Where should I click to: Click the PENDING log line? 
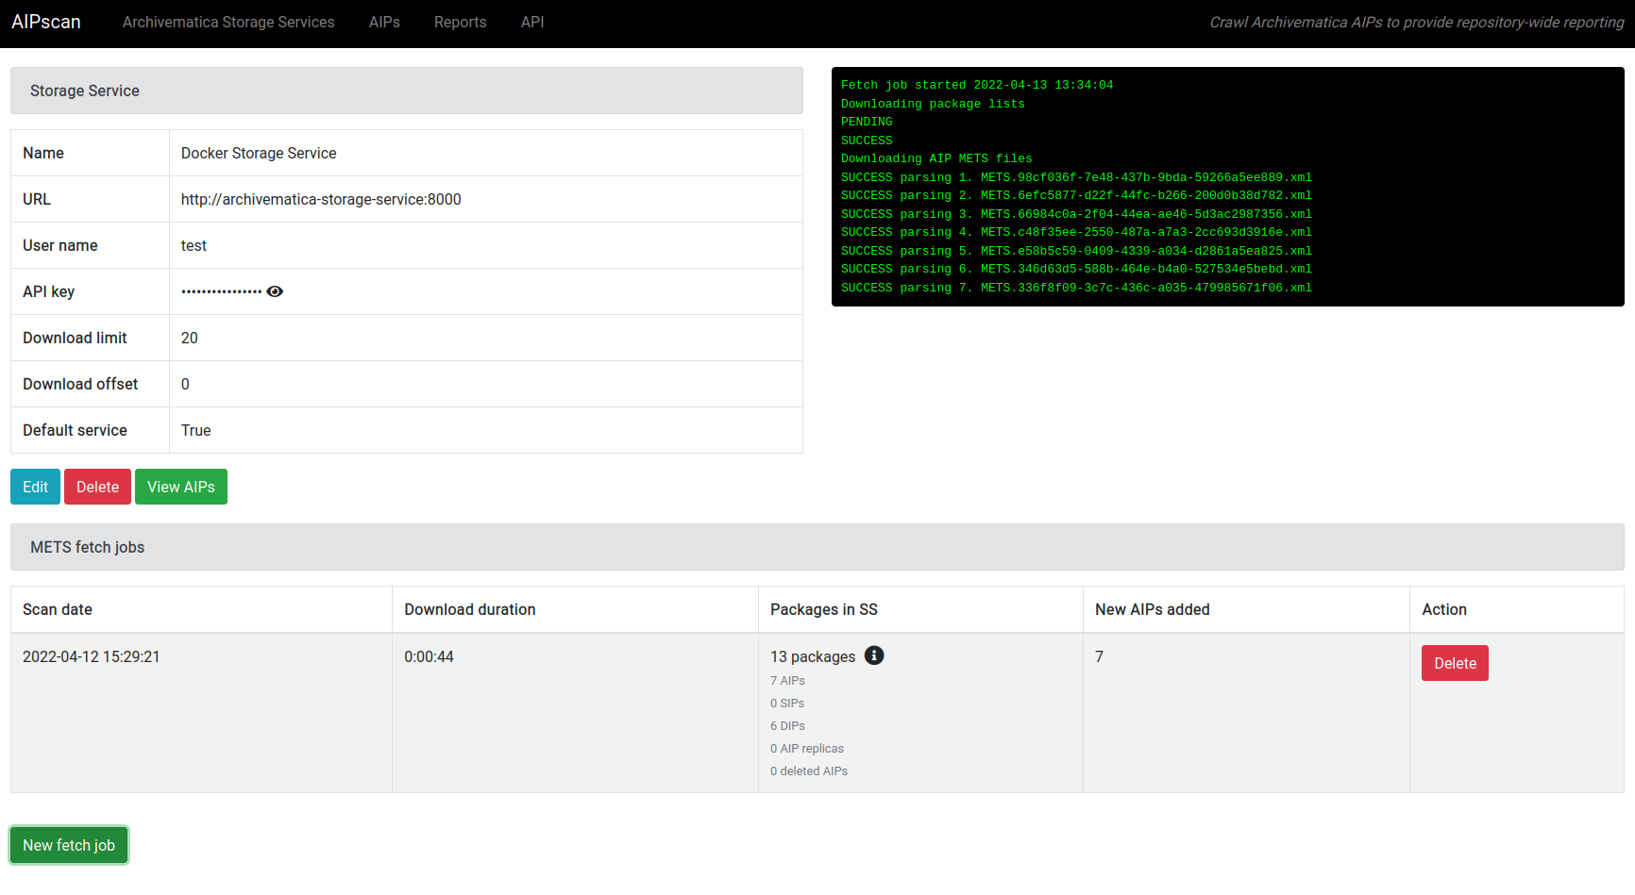(867, 122)
